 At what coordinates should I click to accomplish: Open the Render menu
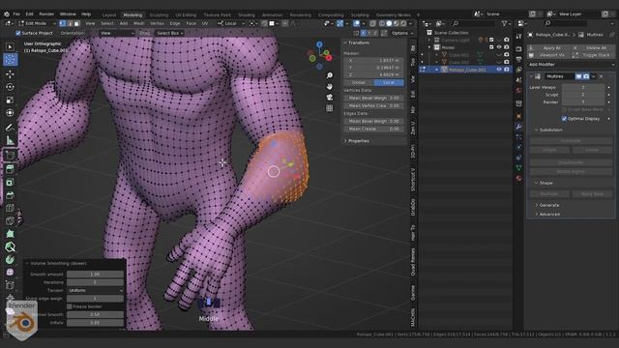point(46,14)
